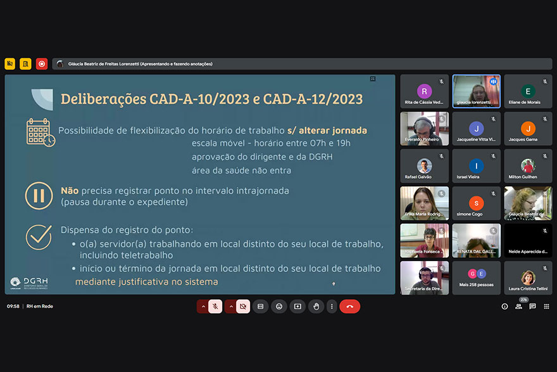
Task: Click the 09:58 clock text
Action: click(x=13, y=306)
